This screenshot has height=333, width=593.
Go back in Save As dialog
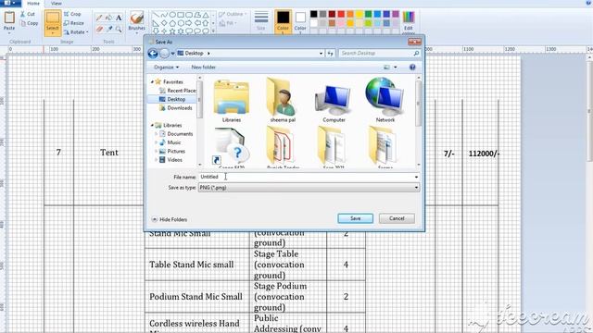153,54
